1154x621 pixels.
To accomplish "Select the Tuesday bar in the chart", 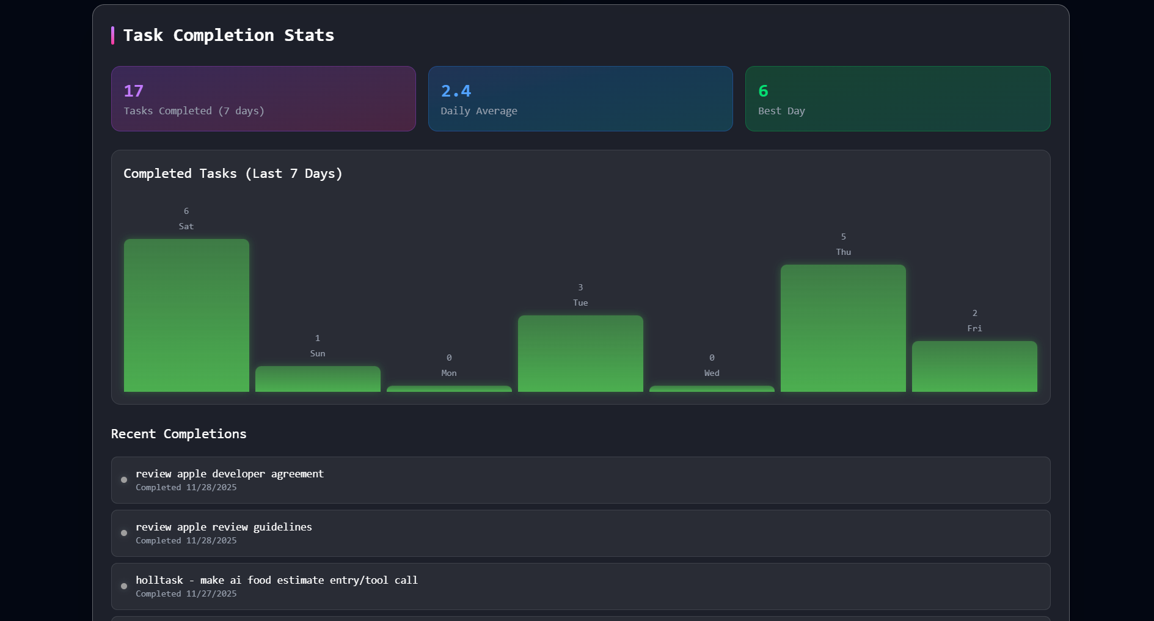I will (580, 353).
